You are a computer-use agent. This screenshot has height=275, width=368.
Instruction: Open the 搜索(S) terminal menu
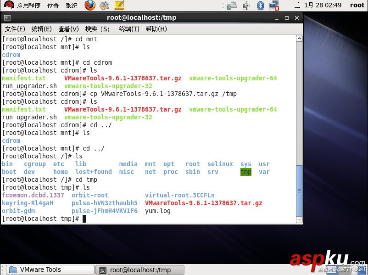97,29
